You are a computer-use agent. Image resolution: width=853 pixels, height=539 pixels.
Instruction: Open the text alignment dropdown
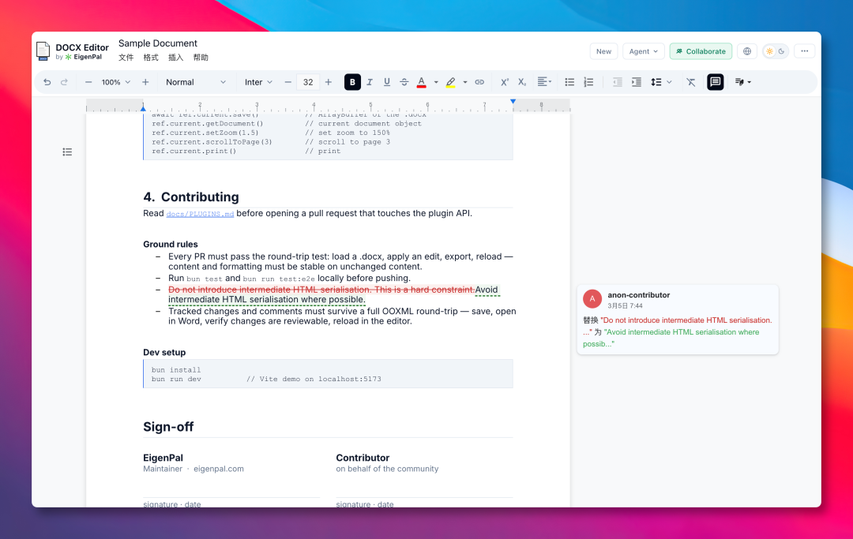(x=544, y=82)
